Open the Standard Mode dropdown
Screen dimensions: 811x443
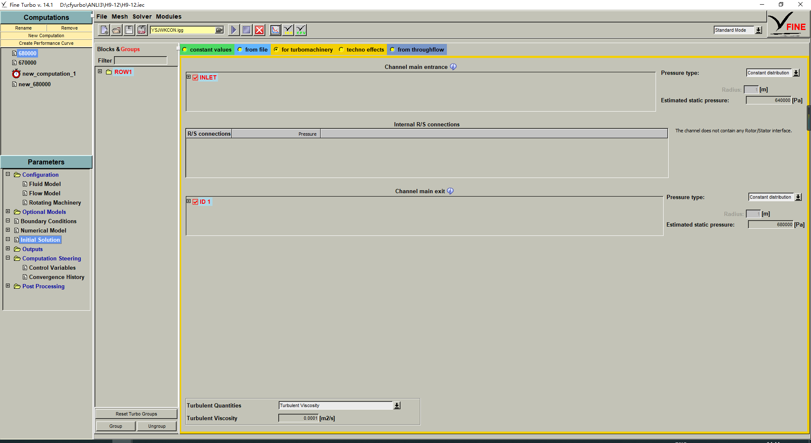tap(759, 30)
